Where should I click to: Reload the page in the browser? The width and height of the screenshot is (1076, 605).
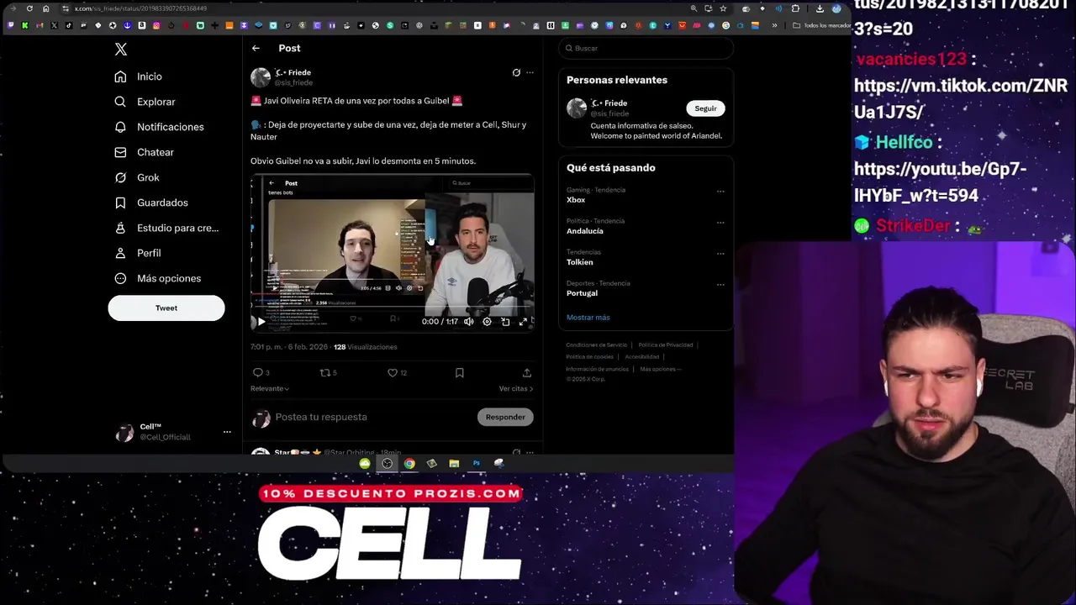pyautogui.click(x=29, y=8)
